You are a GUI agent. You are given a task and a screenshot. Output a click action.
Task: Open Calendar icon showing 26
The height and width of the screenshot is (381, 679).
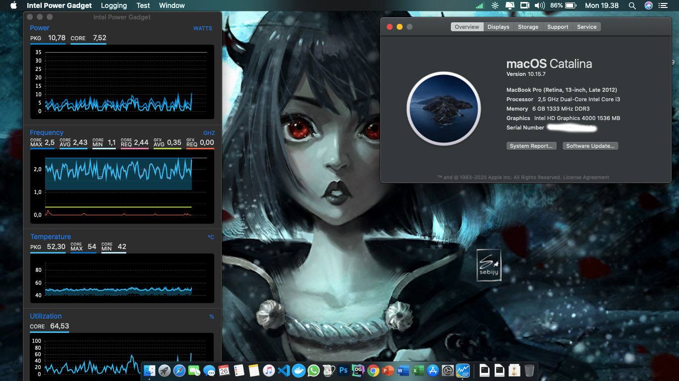point(224,371)
